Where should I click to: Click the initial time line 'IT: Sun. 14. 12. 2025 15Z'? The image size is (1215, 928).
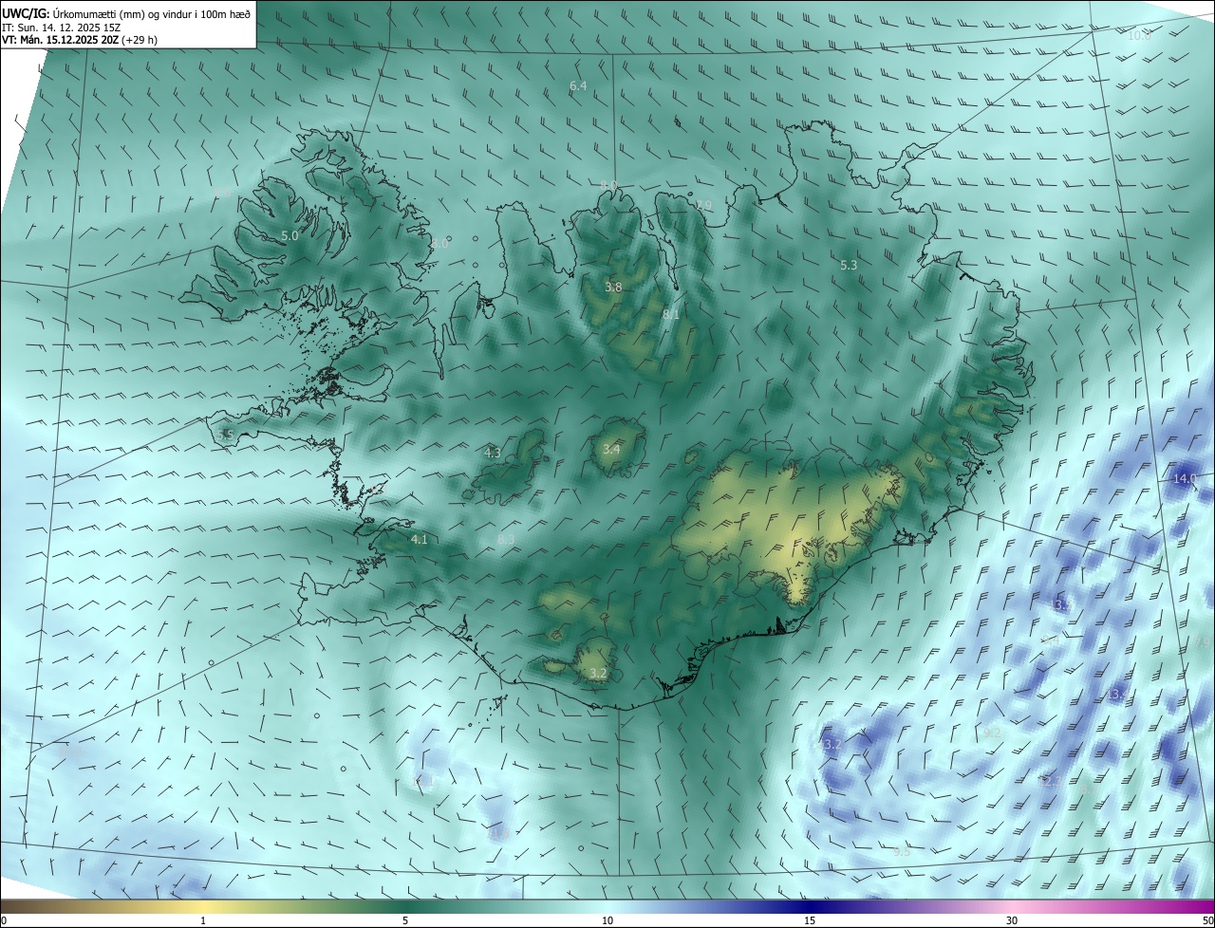62,28
